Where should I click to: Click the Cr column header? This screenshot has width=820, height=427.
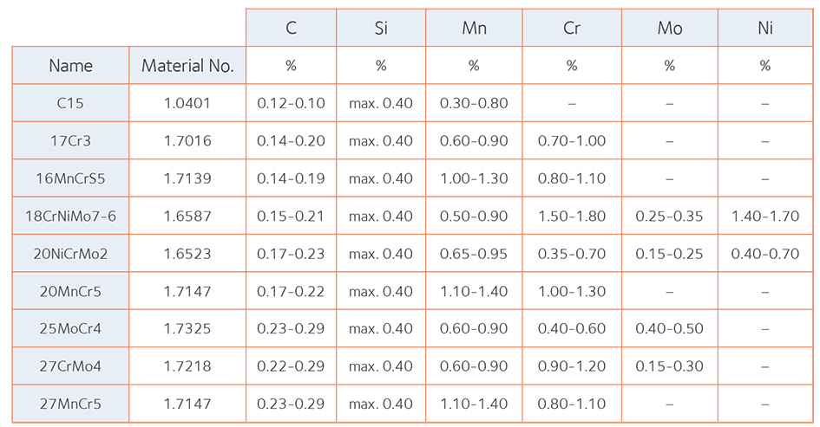[x=571, y=28]
